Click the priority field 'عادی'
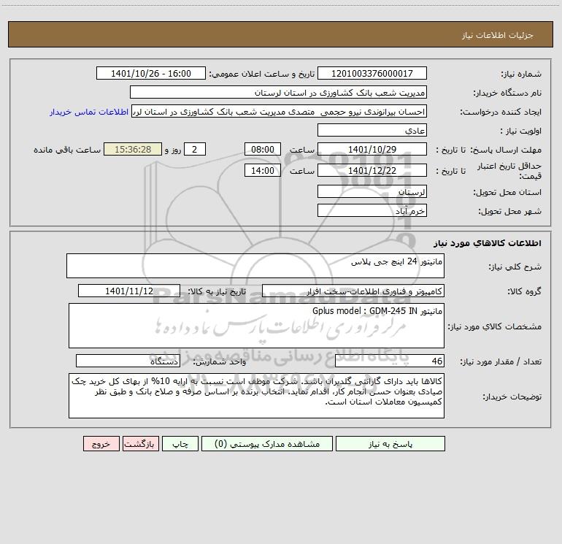Screen dimensions: 562x544 (x=372, y=131)
